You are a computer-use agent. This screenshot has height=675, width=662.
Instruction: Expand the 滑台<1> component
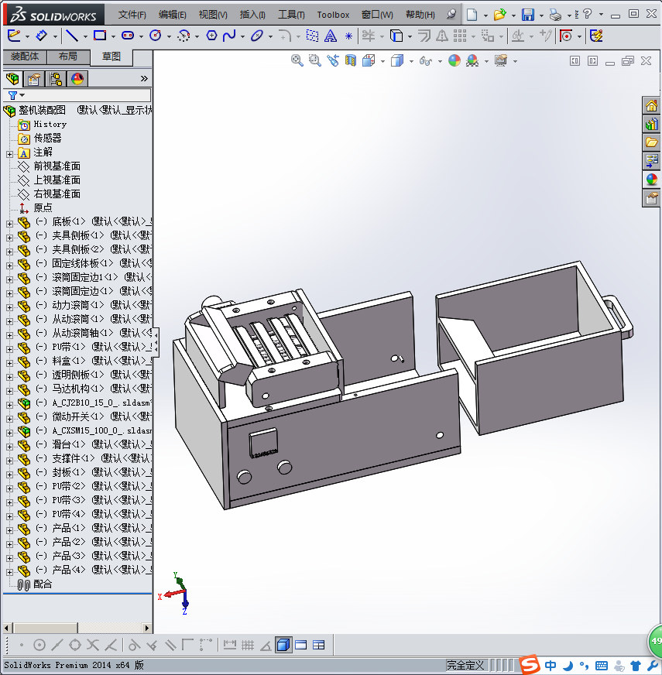(x=9, y=447)
